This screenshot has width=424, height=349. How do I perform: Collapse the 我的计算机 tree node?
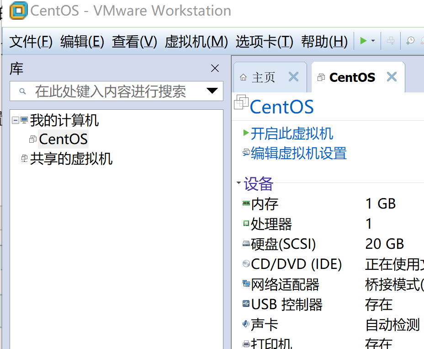pos(16,120)
